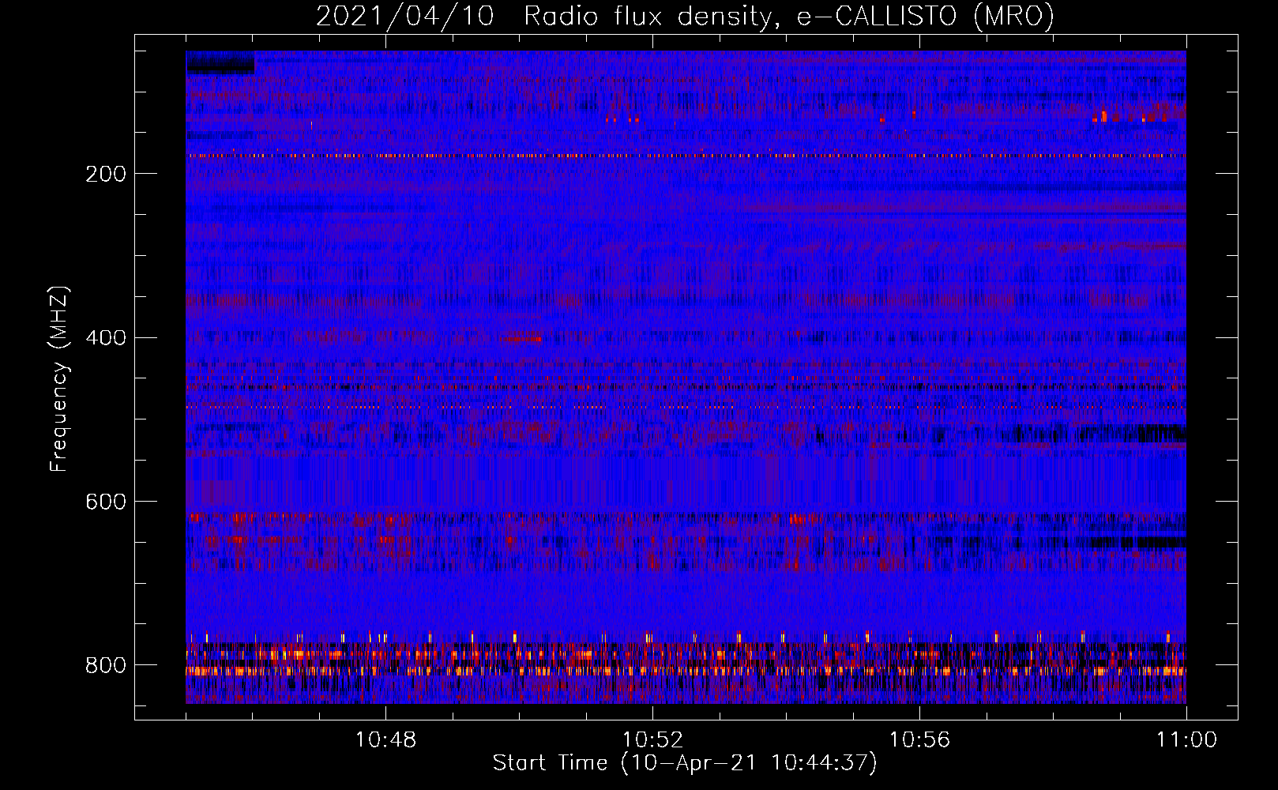Click the '10:48' time tick label
The width and height of the screenshot is (1278, 790).
pyautogui.click(x=385, y=740)
